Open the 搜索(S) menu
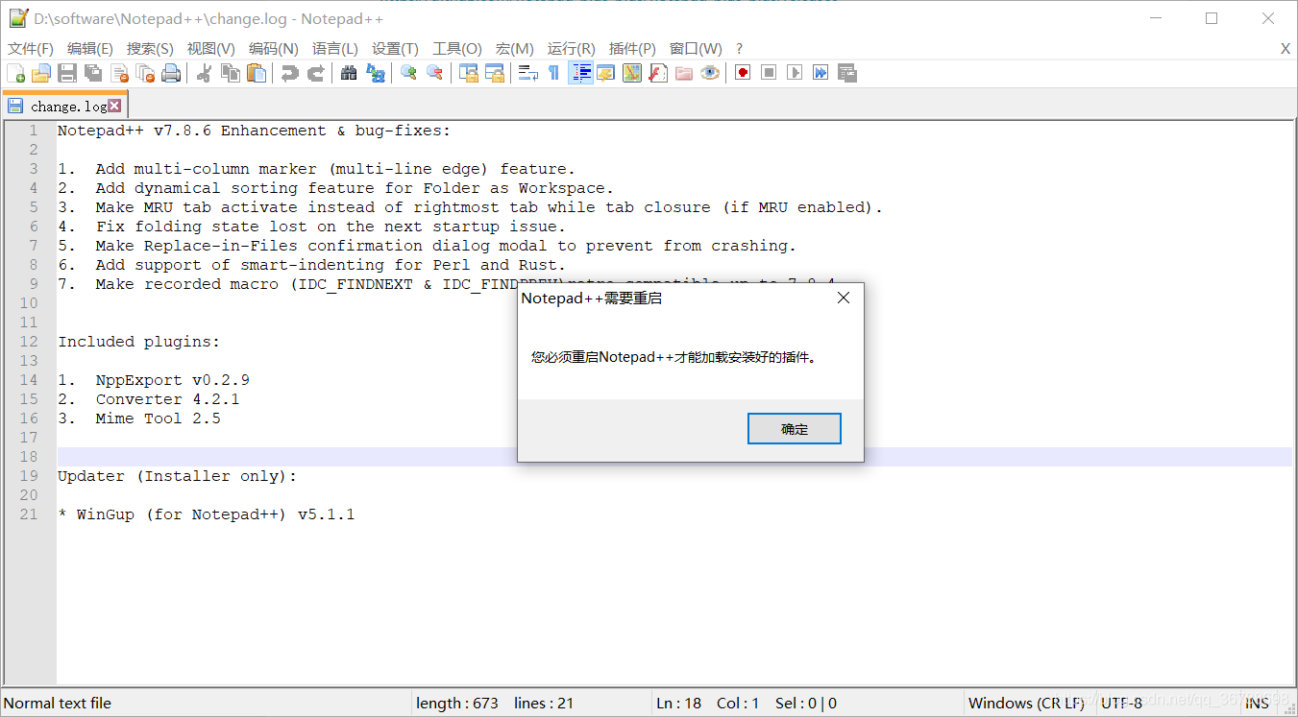The width and height of the screenshot is (1298, 717). 150,49
